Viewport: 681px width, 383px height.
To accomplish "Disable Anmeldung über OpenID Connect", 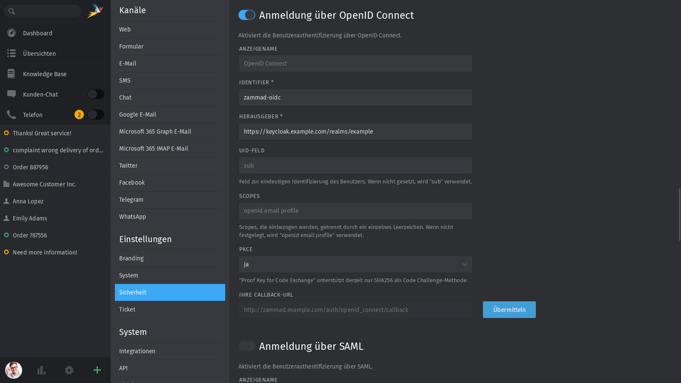I will pos(247,15).
